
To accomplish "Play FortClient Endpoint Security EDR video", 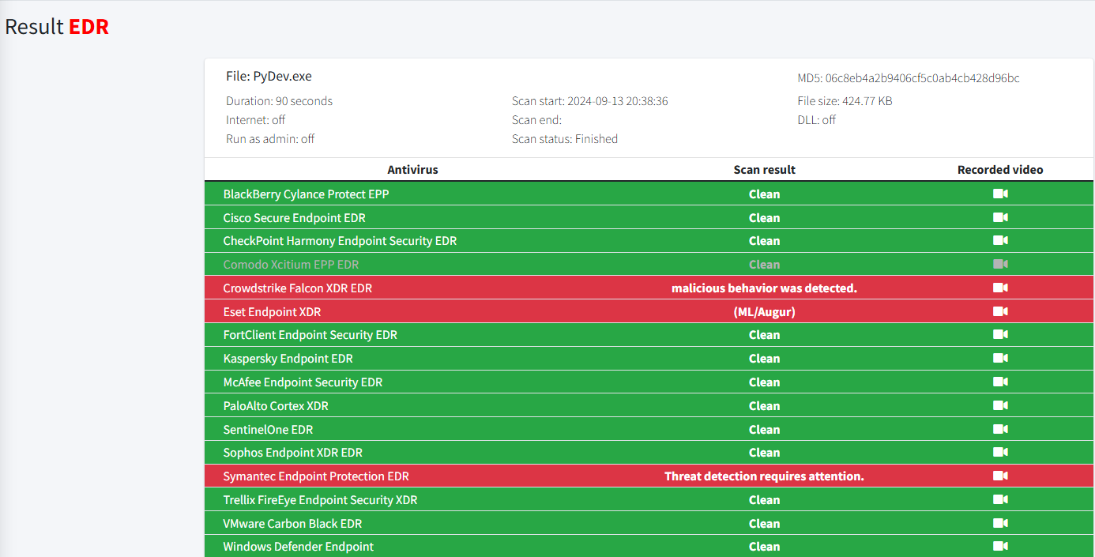I will (x=1000, y=334).
